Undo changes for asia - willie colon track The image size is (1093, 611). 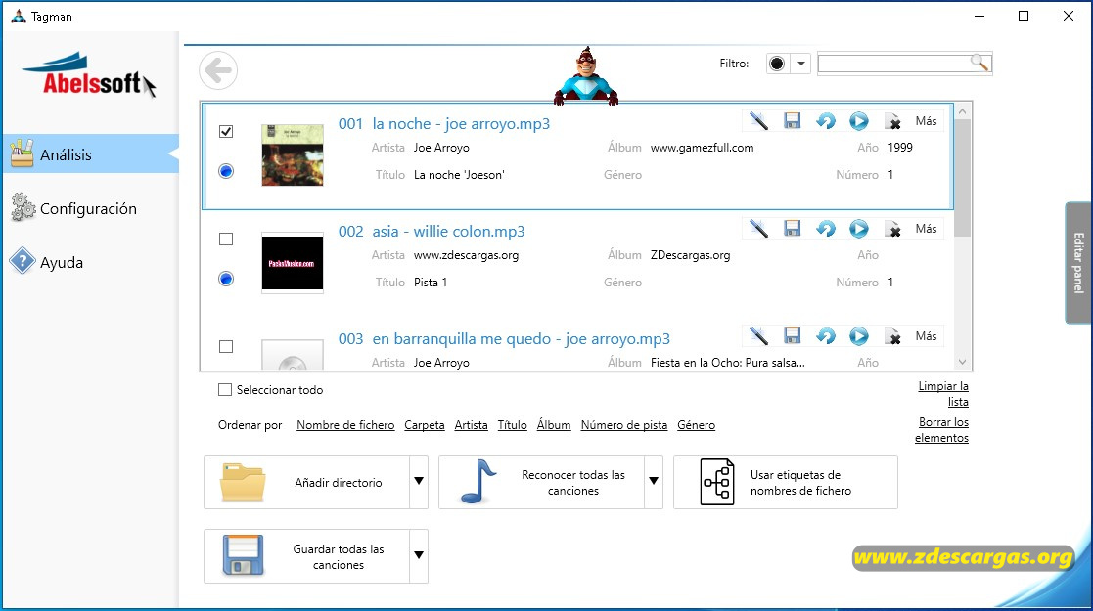(825, 229)
